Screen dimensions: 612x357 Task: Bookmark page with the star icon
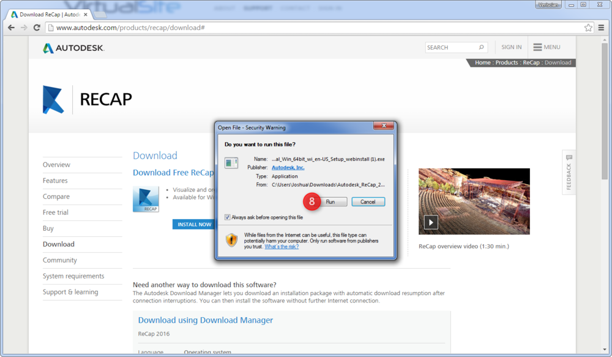(x=588, y=28)
